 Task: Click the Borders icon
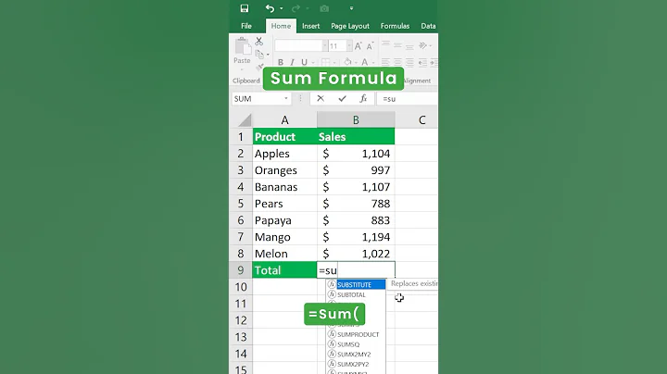[x=325, y=62]
